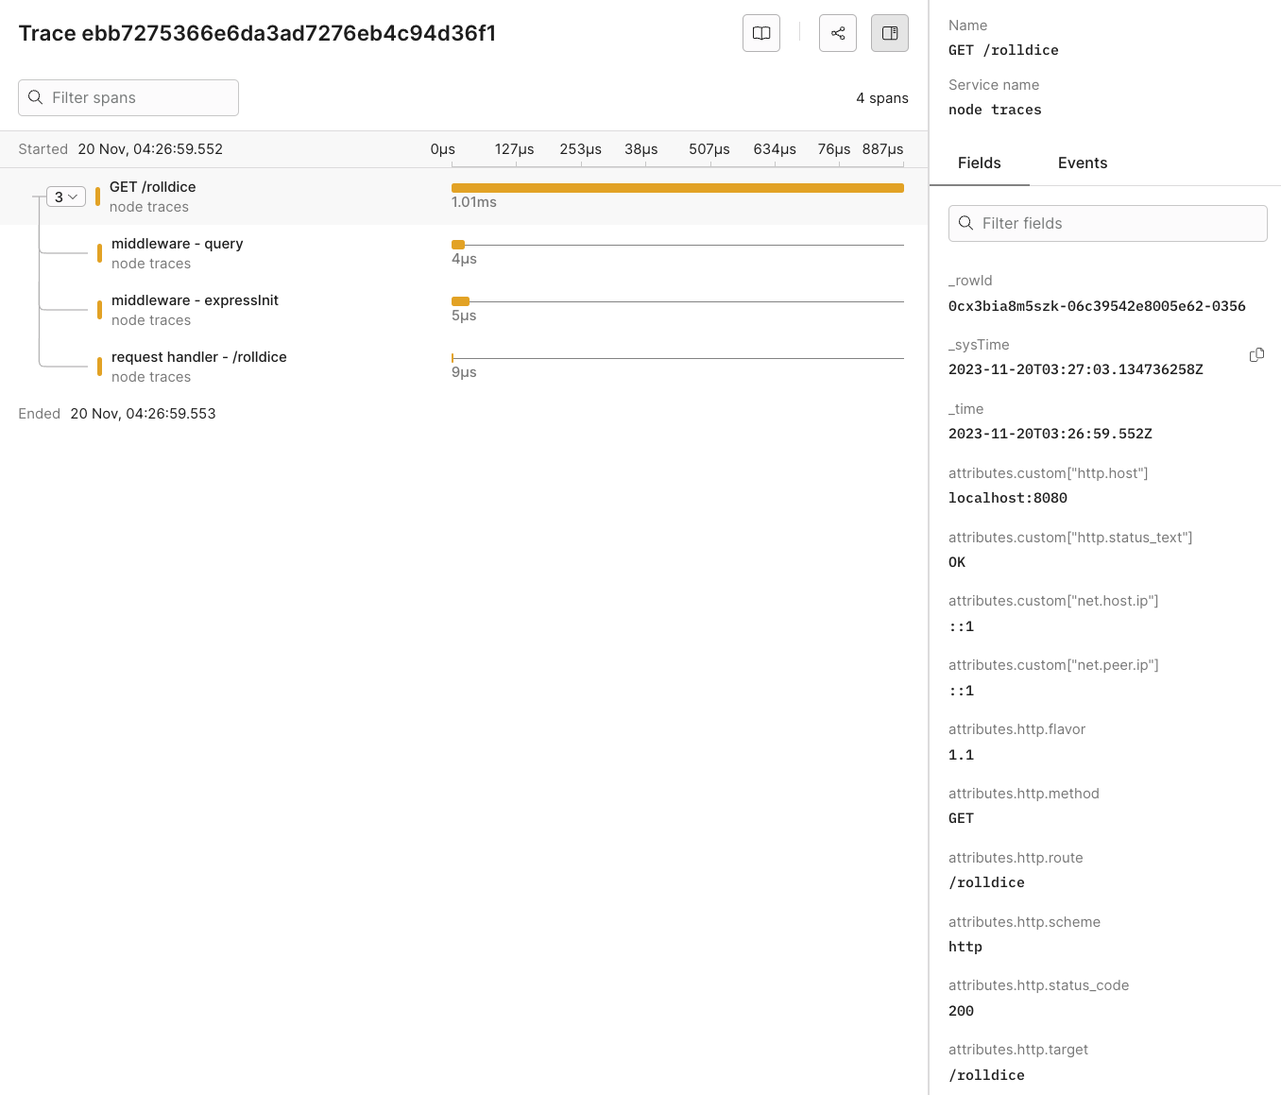
Task: Click the 1.01ms duration bar
Action: click(677, 187)
